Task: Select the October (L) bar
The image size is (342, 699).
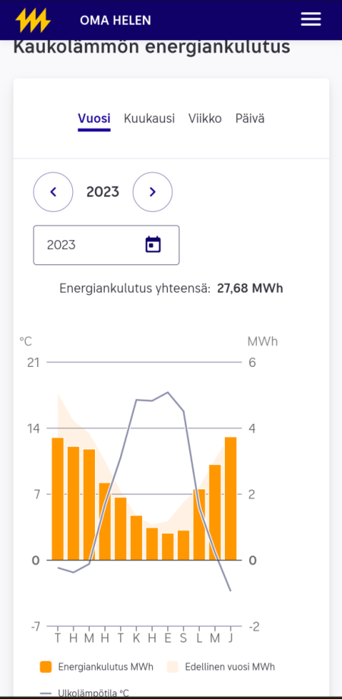Action: click(199, 525)
